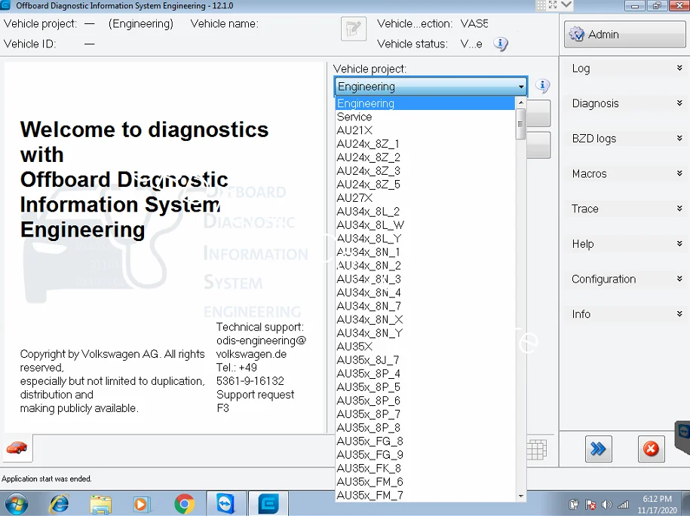Pick AU35x_8P_6 from list

pyautogui.click(x=425, y=401)
